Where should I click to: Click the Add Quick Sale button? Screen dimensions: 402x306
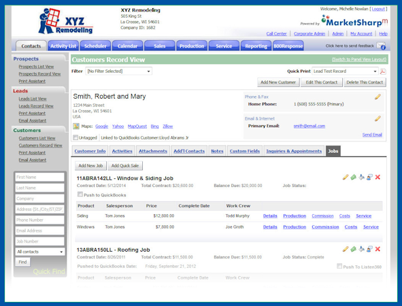click(125, 165)
